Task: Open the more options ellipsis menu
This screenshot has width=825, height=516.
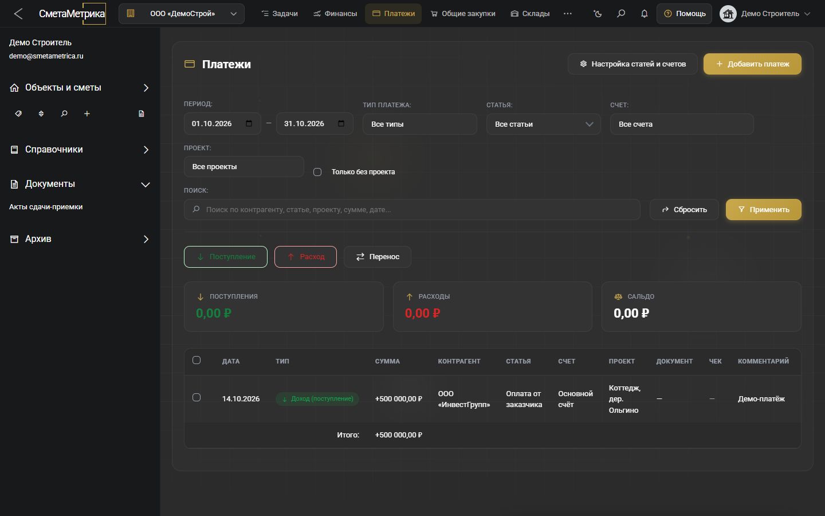Action: pos(568,14)
